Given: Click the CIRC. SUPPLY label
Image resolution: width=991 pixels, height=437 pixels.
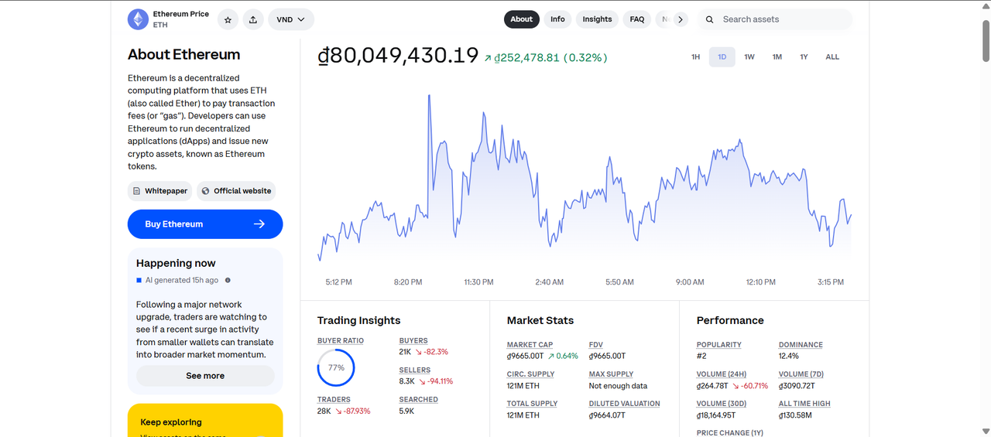Looking at the screenshot, I should click(531, 374).
